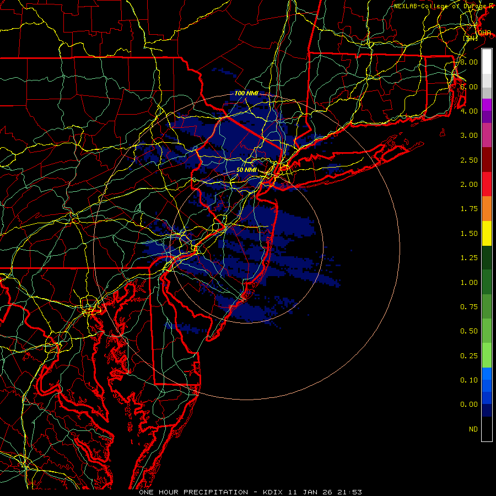Click the 0.50 legend value

(x=469, y=331)
